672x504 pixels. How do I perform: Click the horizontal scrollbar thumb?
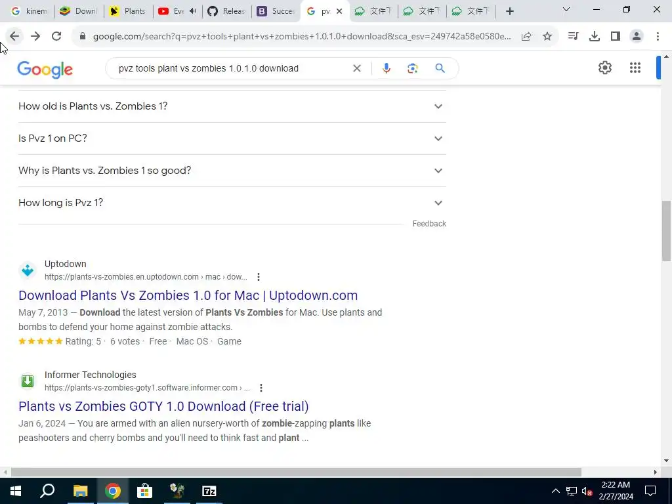tap(296, 472)
